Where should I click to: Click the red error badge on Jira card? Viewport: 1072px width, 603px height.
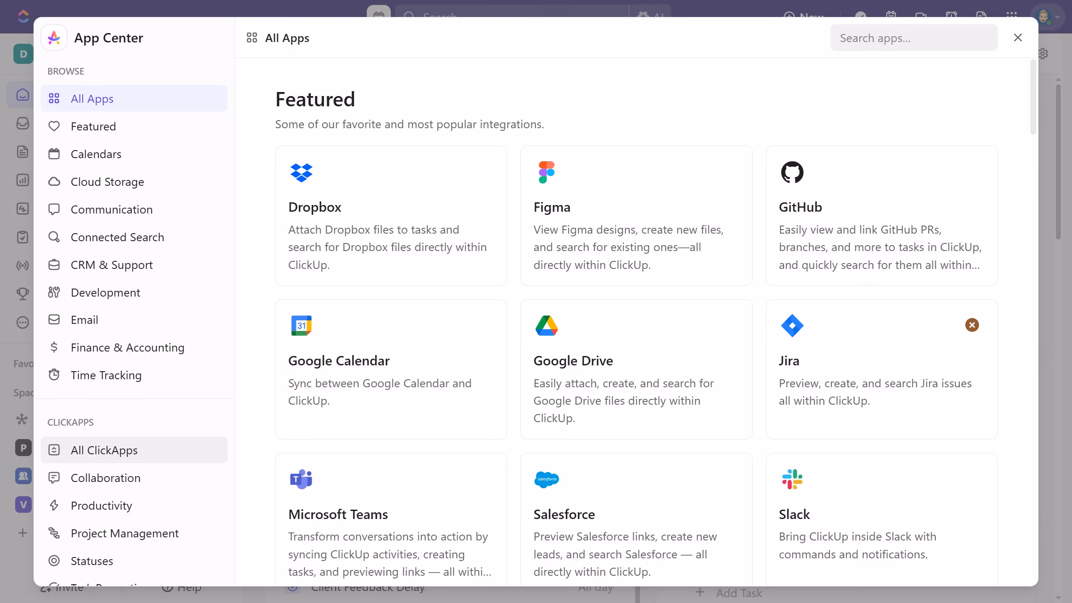pyautogui.click(x=972, y=325)
